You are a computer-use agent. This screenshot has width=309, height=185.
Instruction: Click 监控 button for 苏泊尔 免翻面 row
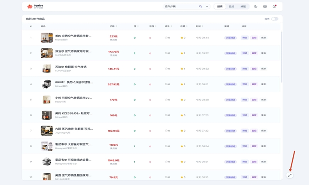254,69
